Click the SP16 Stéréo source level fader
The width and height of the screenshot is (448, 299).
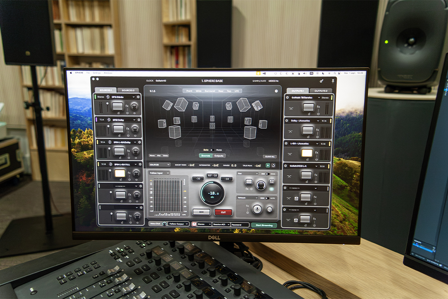107,107
